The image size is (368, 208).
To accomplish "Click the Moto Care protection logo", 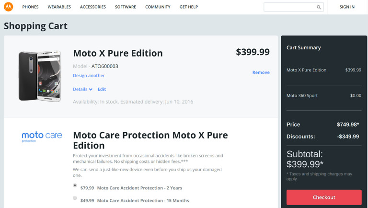I will click(x=42, y=137).
